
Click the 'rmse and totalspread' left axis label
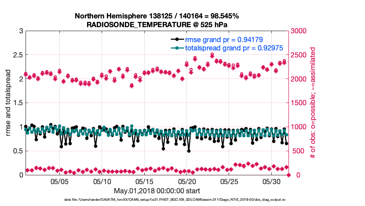click(x=9, y=103)
